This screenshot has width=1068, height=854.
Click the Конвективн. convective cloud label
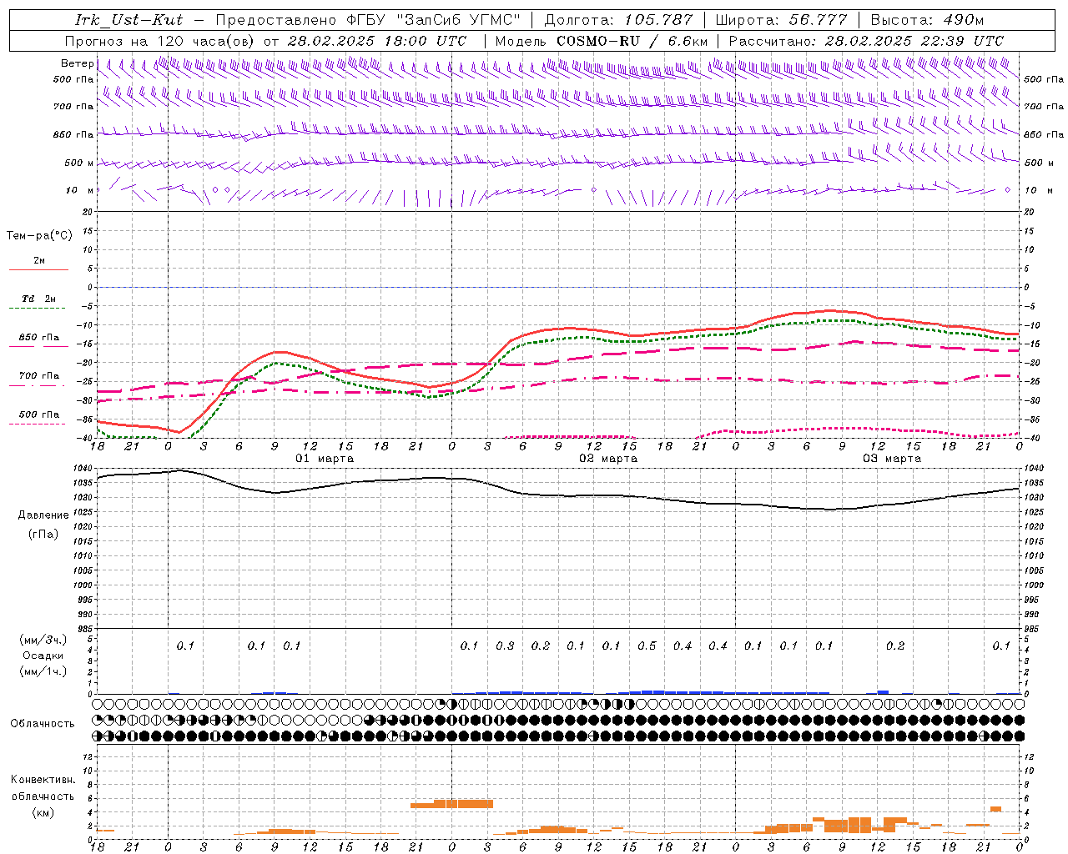[43, 780]
